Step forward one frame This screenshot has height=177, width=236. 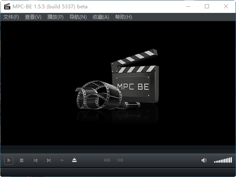click(x=62, y=160)
